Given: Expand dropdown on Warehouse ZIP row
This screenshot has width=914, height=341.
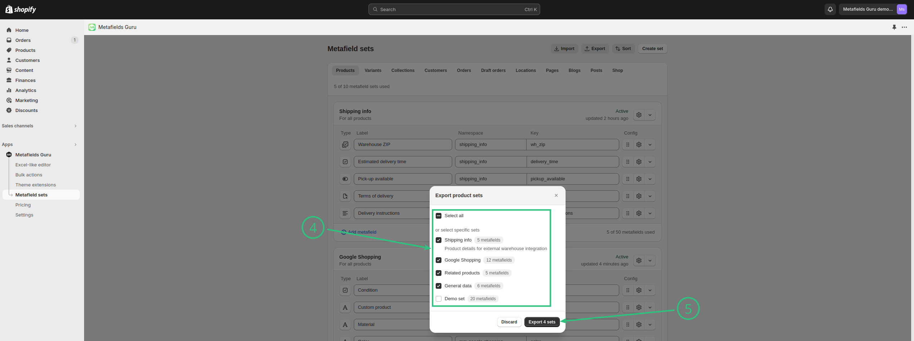Looking at the screenshot, I should coord(650,145).
